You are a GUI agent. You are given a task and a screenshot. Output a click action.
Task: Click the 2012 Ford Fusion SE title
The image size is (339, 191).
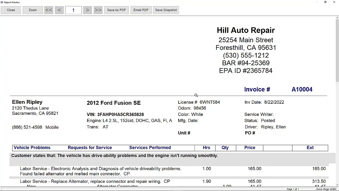[114, 103]
